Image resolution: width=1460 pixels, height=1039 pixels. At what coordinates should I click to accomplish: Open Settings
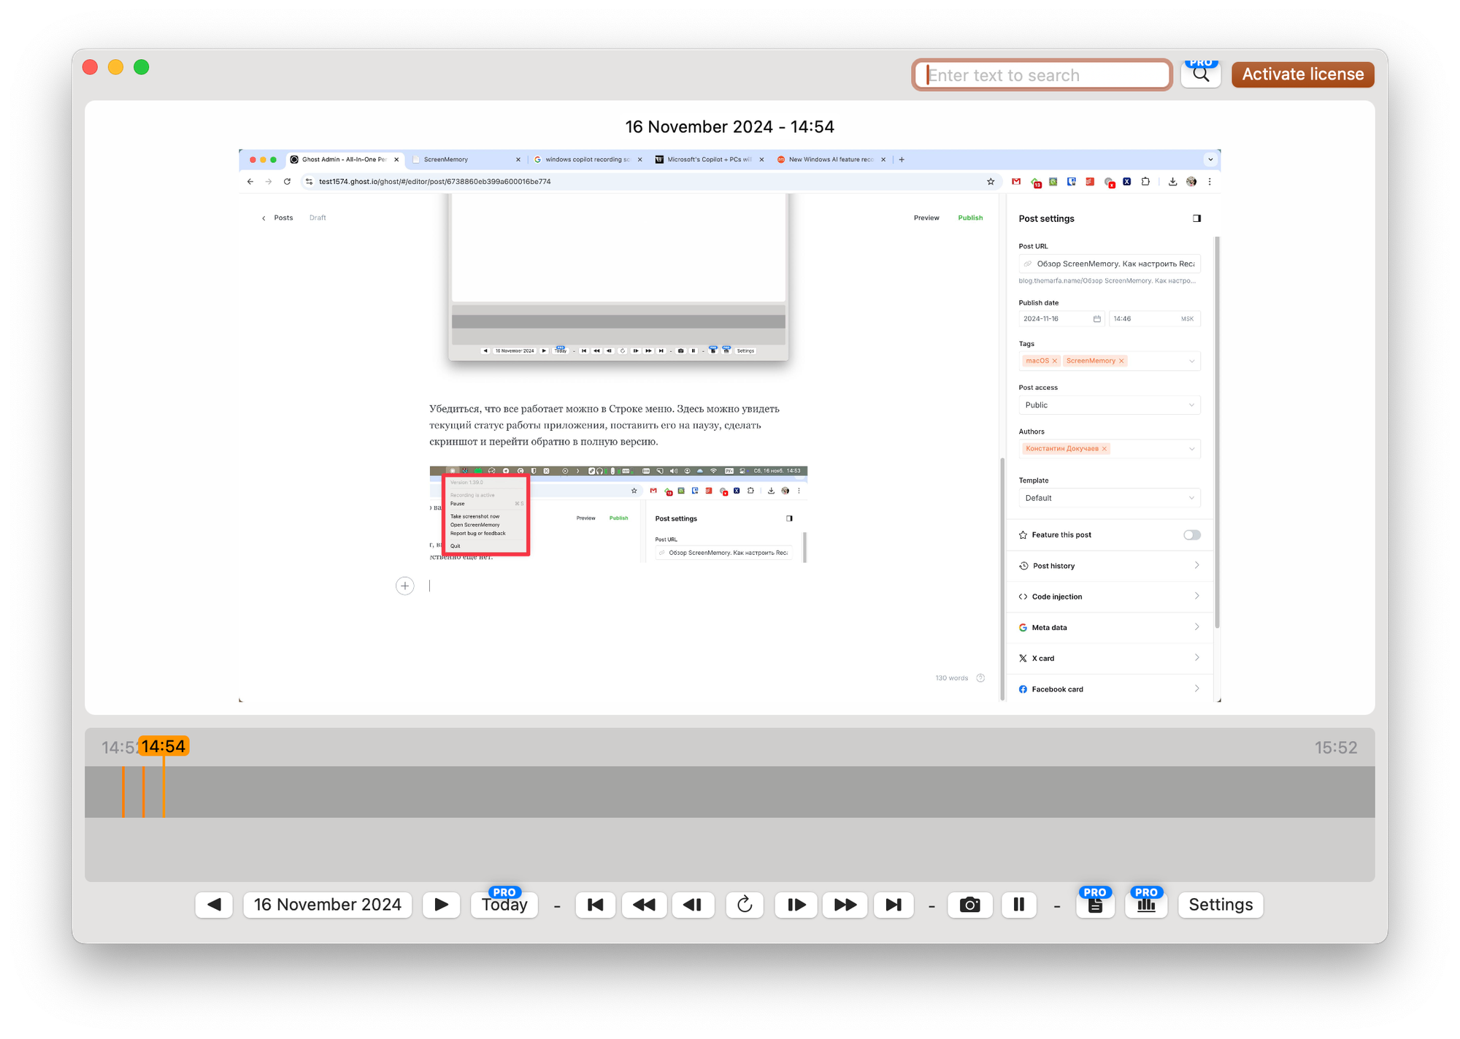pyautogui.click(x=1220, y=905)
